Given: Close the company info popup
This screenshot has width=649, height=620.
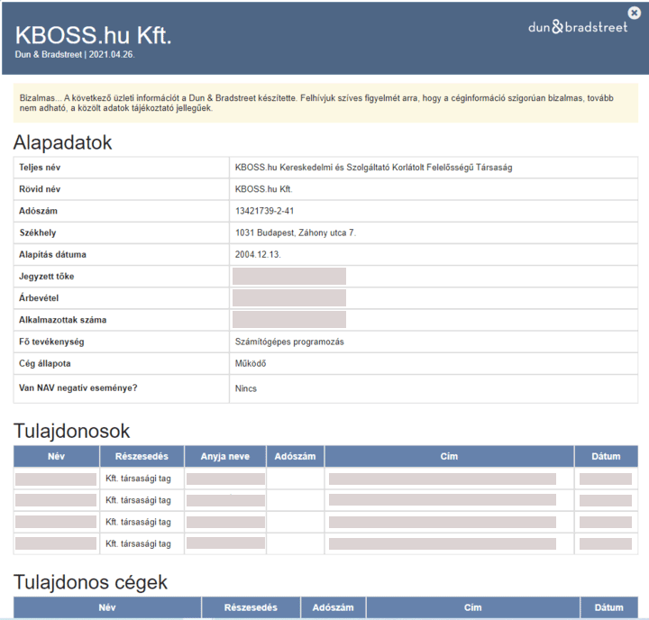Looking at the screenshot, I should 634,13.
